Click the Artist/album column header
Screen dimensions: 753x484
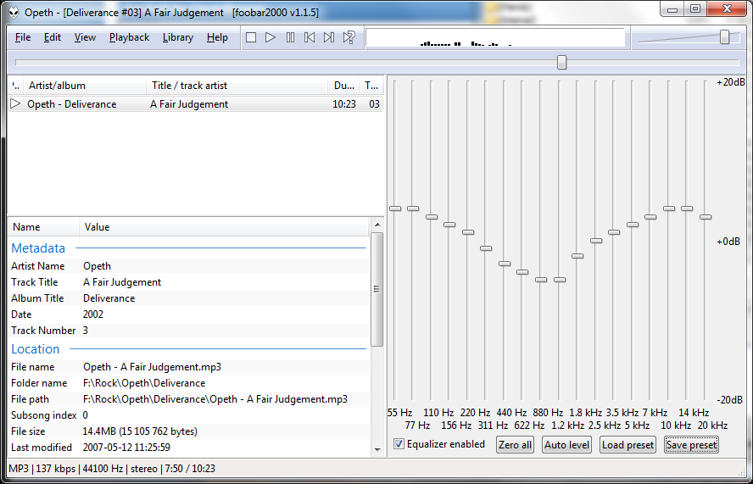(85, 86)
